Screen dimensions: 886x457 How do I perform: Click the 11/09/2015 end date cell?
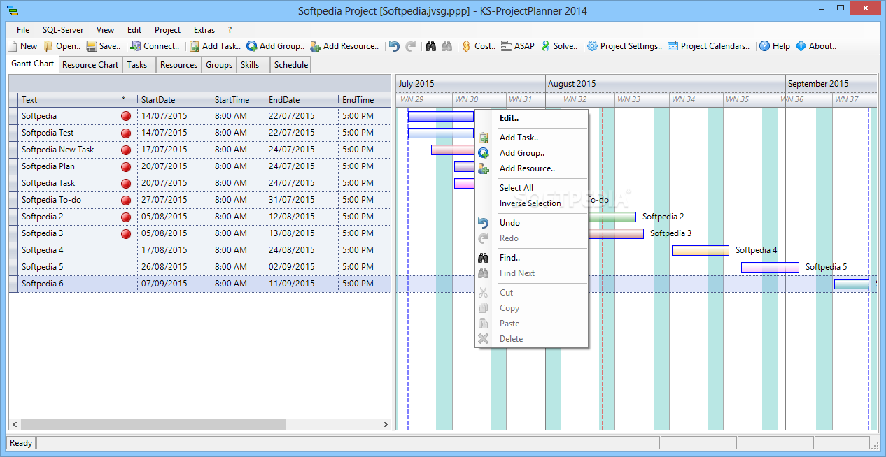click(302, 284)
